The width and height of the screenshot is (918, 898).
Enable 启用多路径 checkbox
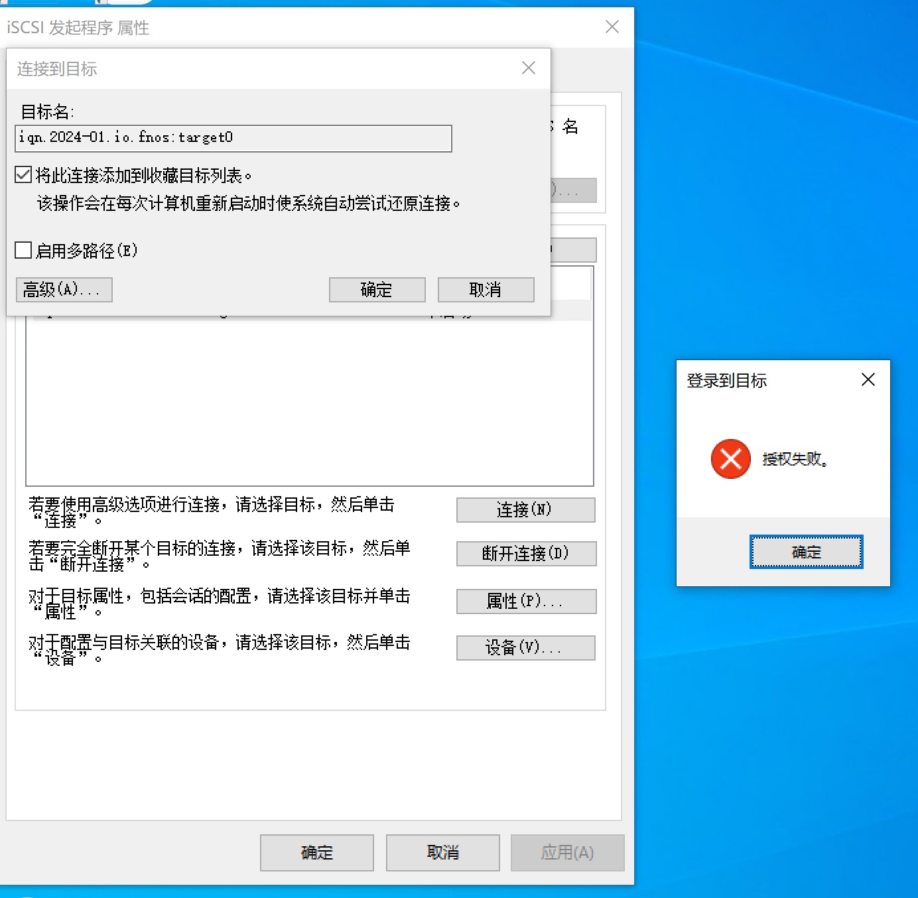[23, 249]
